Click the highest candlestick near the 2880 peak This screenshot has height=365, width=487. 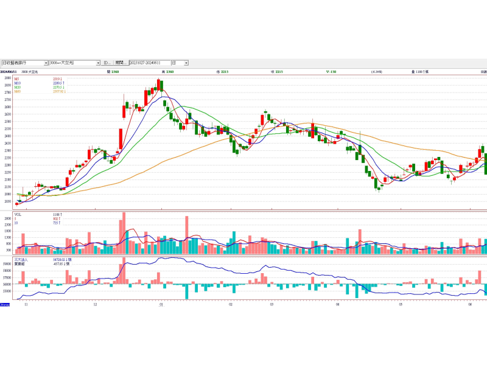pos(158,85)
